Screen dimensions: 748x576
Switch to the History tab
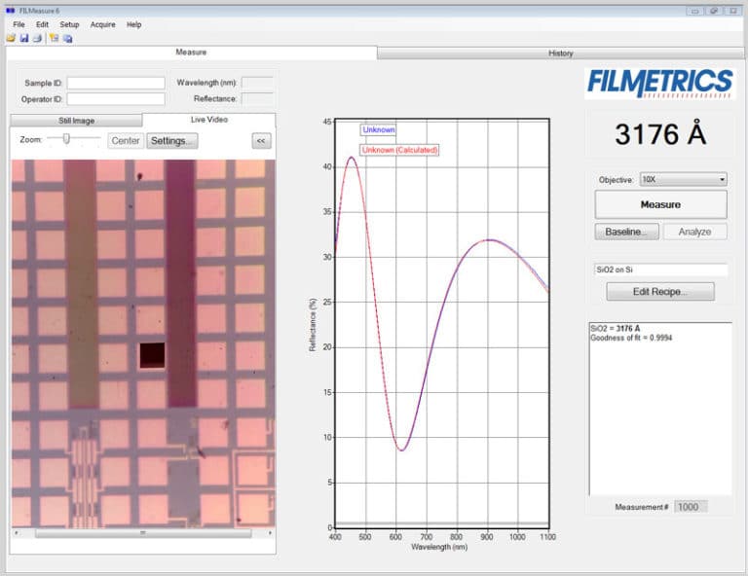560,54
